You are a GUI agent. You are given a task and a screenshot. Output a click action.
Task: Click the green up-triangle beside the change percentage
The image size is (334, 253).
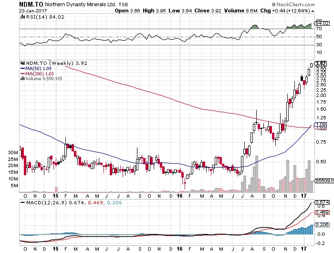(x=313, y=11)
